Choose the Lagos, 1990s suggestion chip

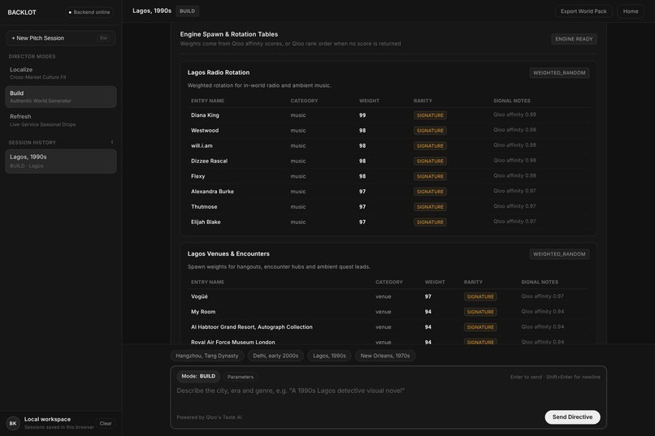coord(329,356)
